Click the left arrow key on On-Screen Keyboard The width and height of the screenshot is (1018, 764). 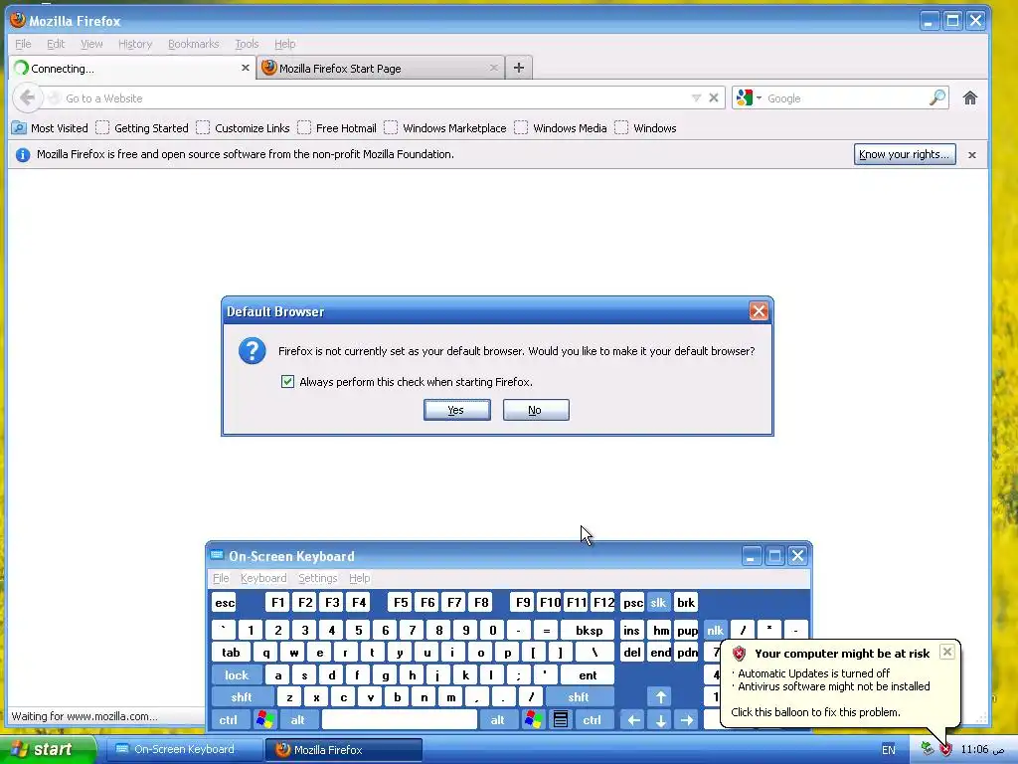(x=633, y=720)
